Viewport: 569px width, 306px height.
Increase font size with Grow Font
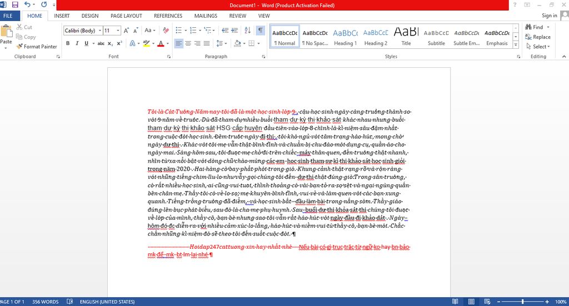click(x=126, y=31)
